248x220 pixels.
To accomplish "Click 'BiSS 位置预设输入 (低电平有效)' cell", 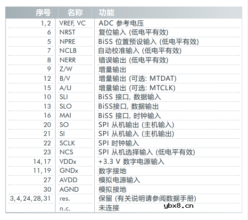I will (149, 42).
